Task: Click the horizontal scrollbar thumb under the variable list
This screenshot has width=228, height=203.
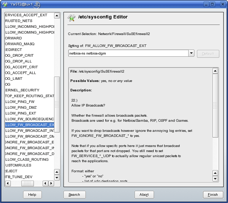Action: pyautogui.click(x=27, y=183)
